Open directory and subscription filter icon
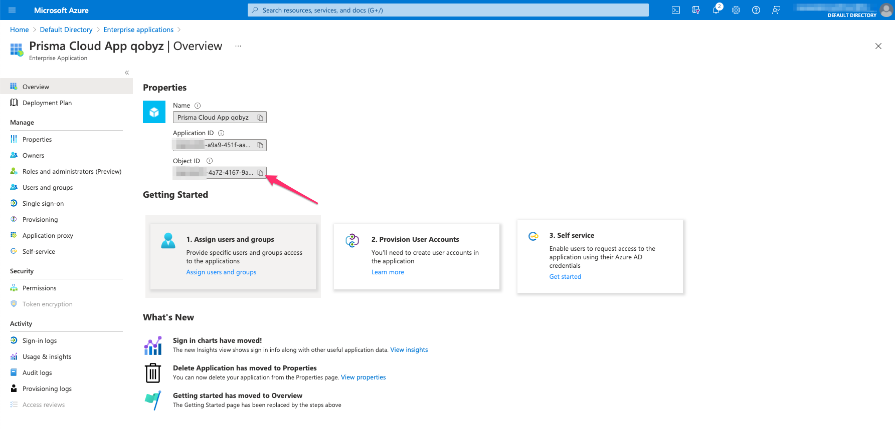This screenshot has width=895, height=429. [696, 10]
